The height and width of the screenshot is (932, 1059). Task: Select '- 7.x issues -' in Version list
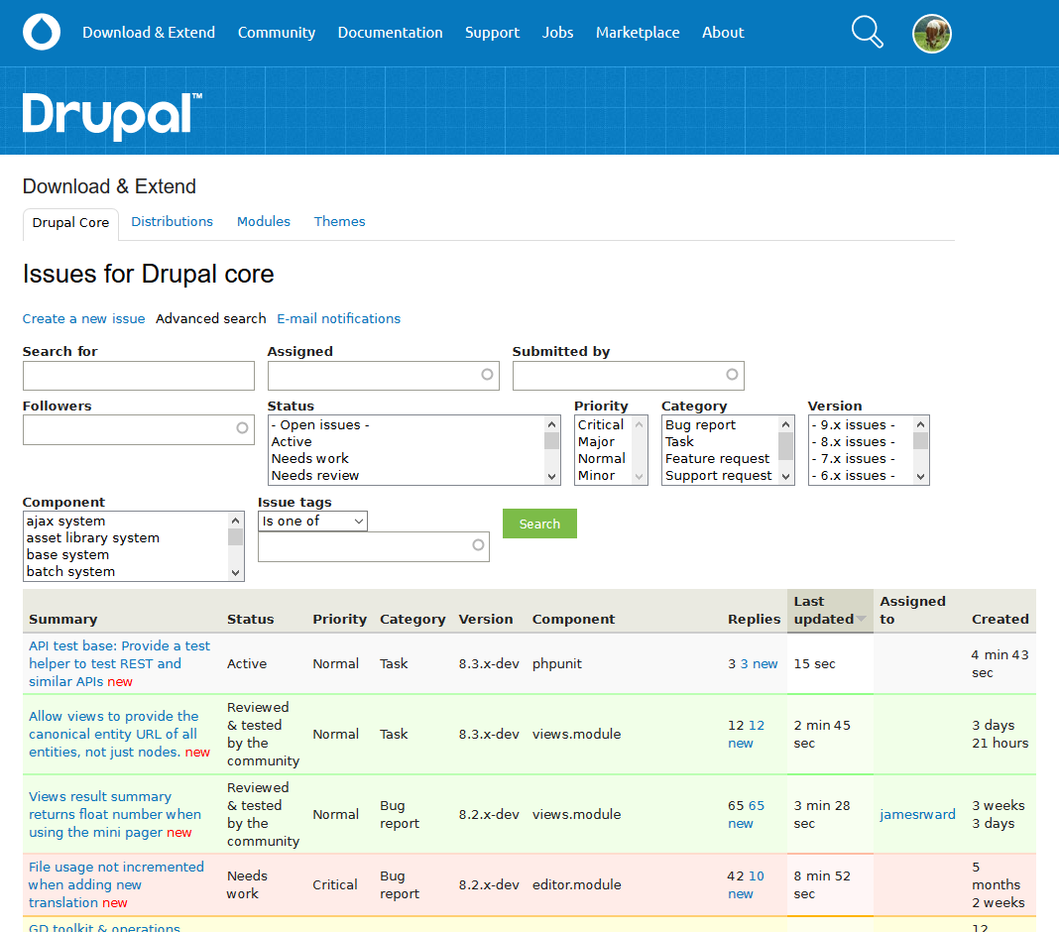coord(861,459)
